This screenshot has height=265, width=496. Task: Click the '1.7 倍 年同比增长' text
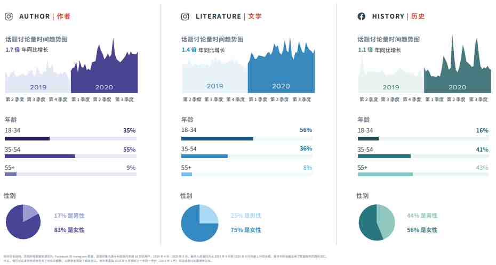point(27,50)
